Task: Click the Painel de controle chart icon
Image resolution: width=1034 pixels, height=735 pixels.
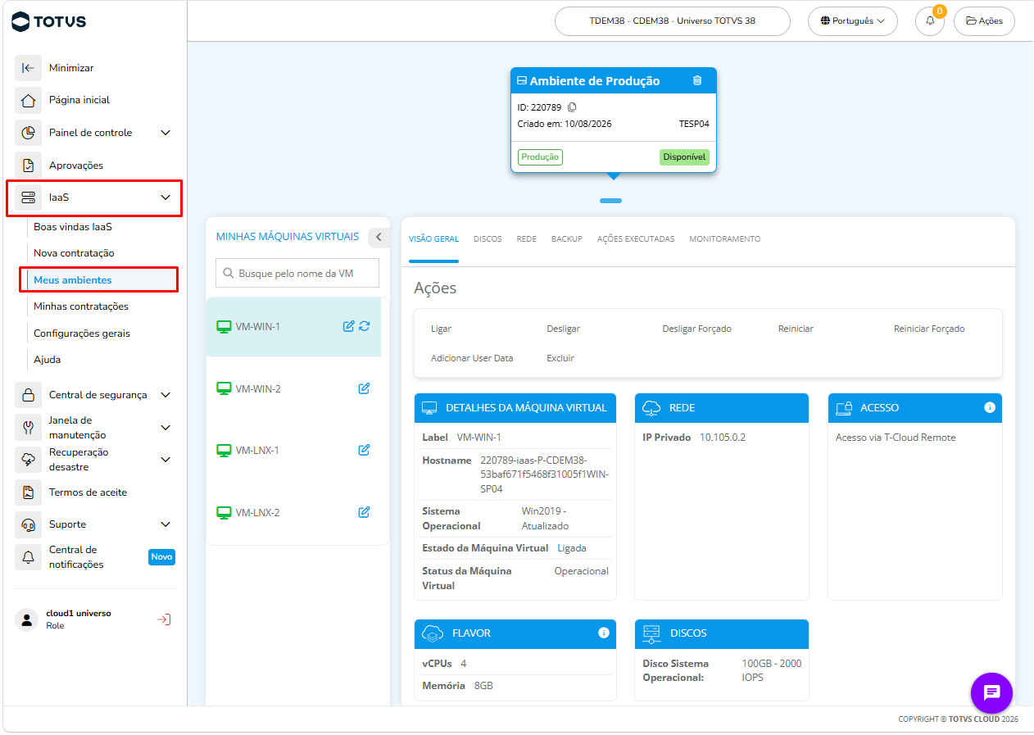Action: pyautogui.click(x=28, y=133)
